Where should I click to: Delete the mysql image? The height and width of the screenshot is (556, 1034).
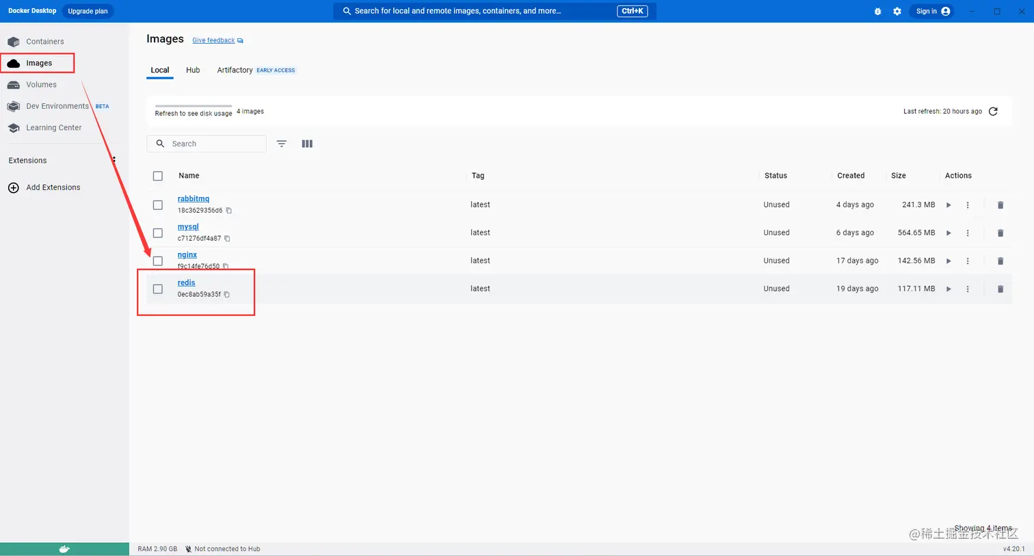tap(1000, 233)
